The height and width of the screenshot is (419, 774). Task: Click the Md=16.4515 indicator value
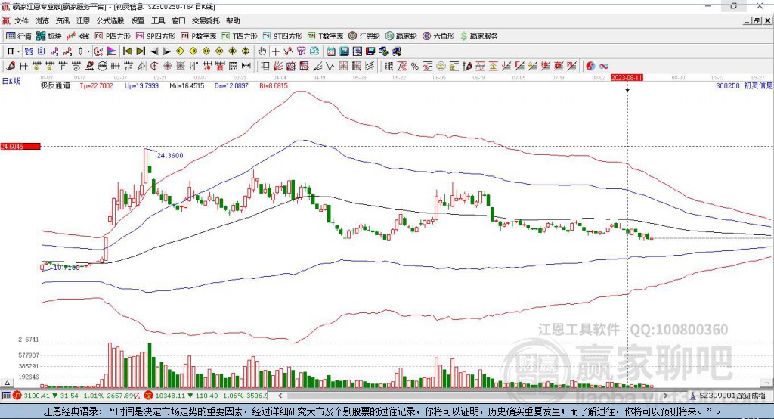click(187, 85)
